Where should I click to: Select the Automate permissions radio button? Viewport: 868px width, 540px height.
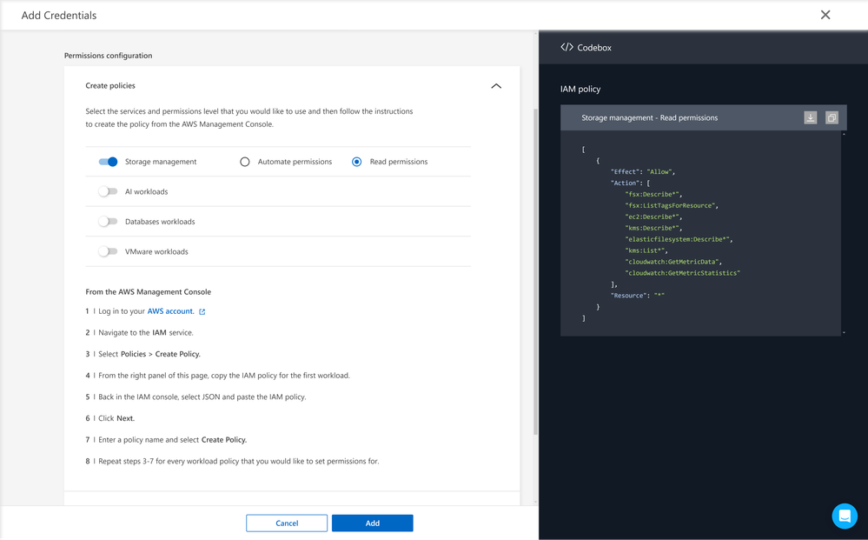[x=245, y=162]
